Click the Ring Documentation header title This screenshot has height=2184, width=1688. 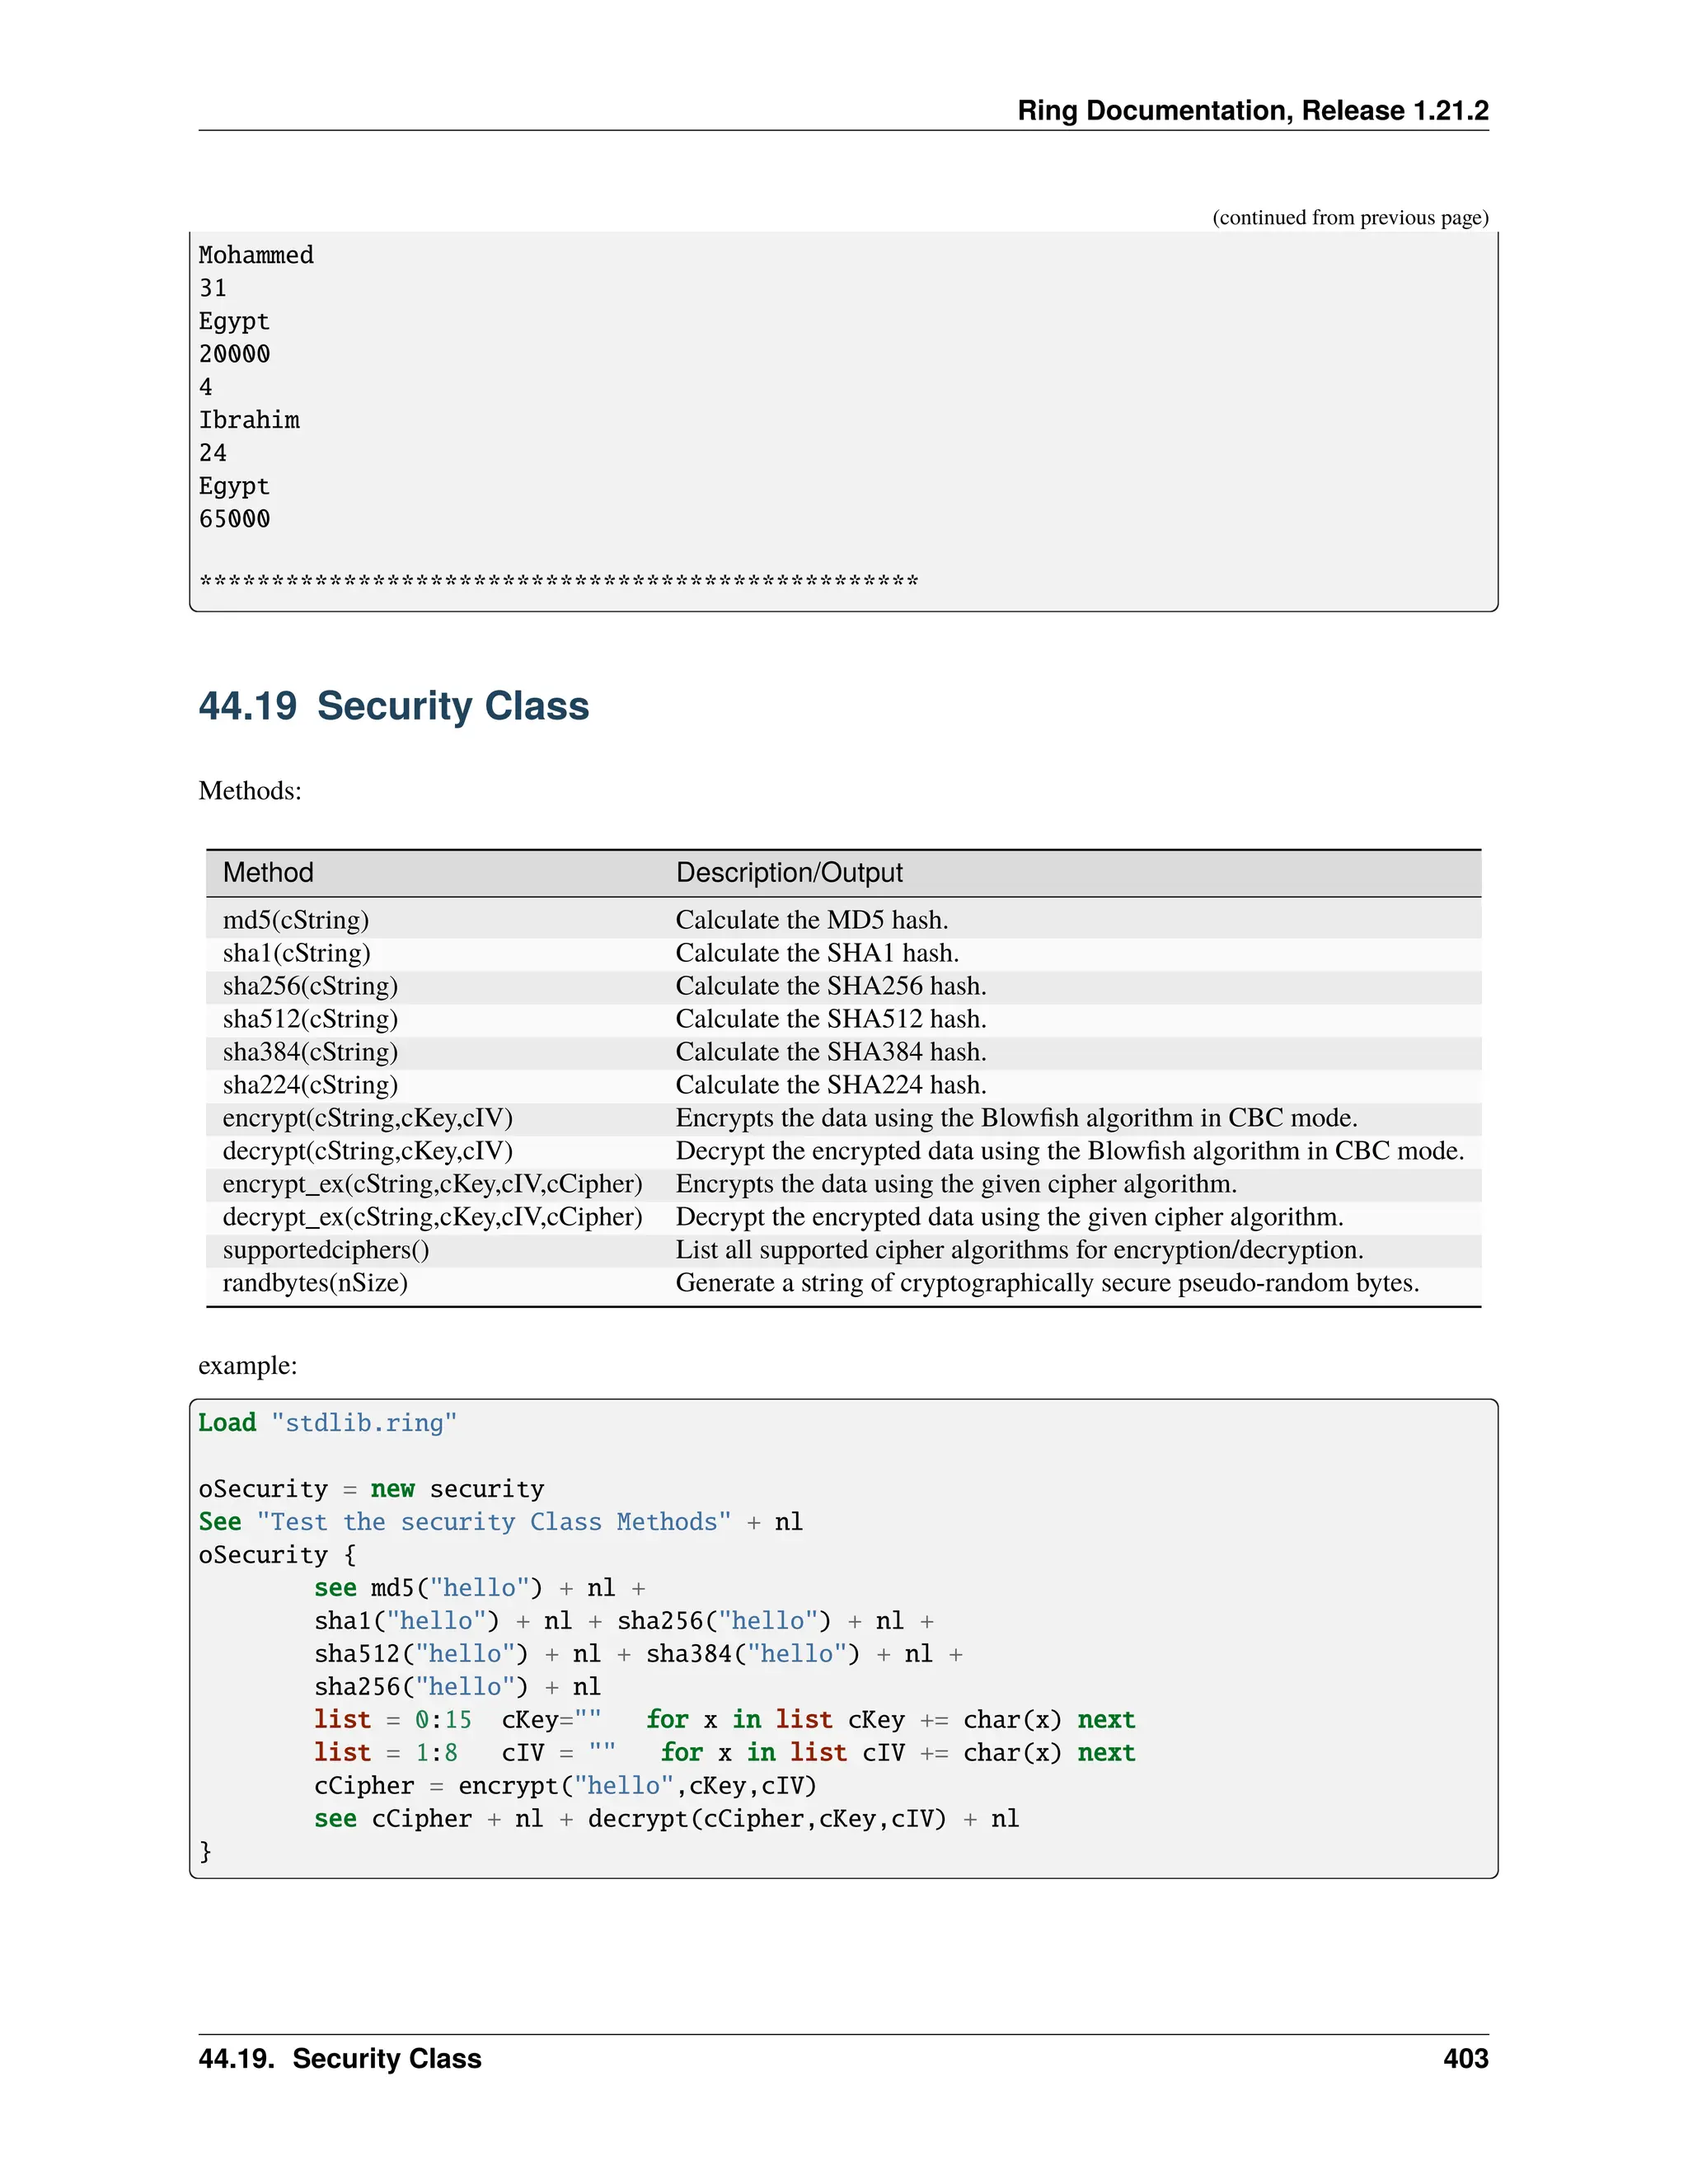pyautogui.click(x=1252, y=110)
